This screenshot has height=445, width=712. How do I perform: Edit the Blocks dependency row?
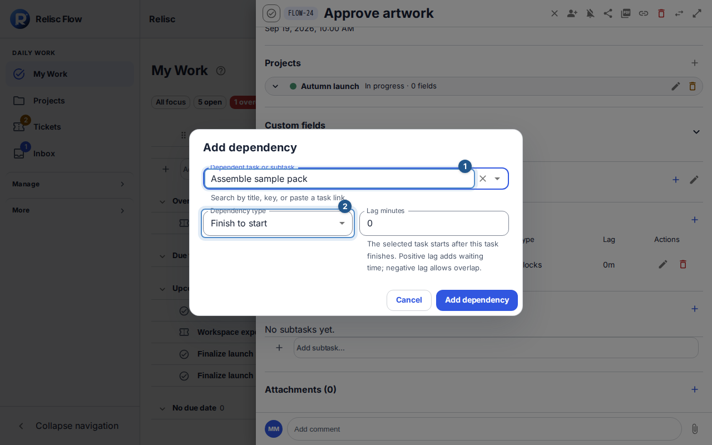(663, 265)
